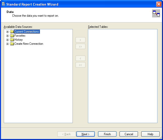Click inside the Selected Tables list
This screenshot has height=140, width=163.
pyautogui.click(x=123, y=76)
